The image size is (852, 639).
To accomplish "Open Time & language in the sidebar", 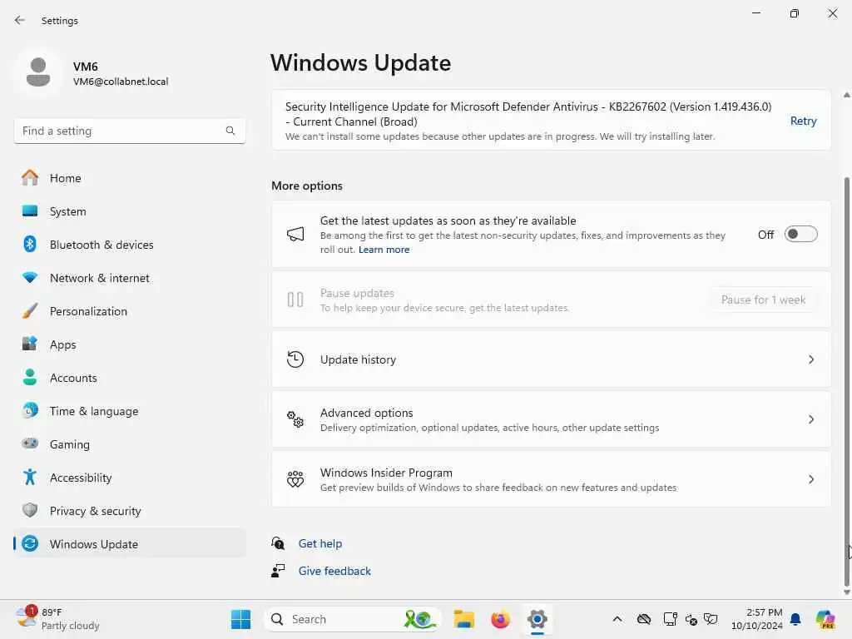I will (129, 410).
